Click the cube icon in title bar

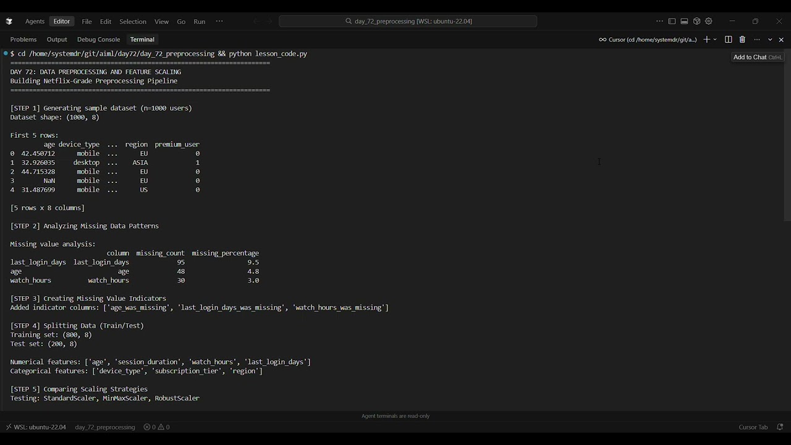[x=696, y=21]
